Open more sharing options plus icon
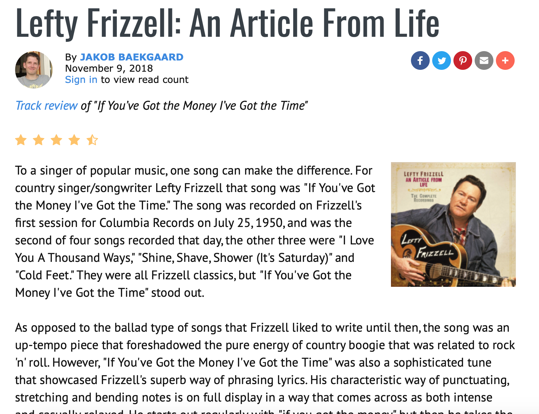Viewport: 539px width, 414px height. [505, 60]
